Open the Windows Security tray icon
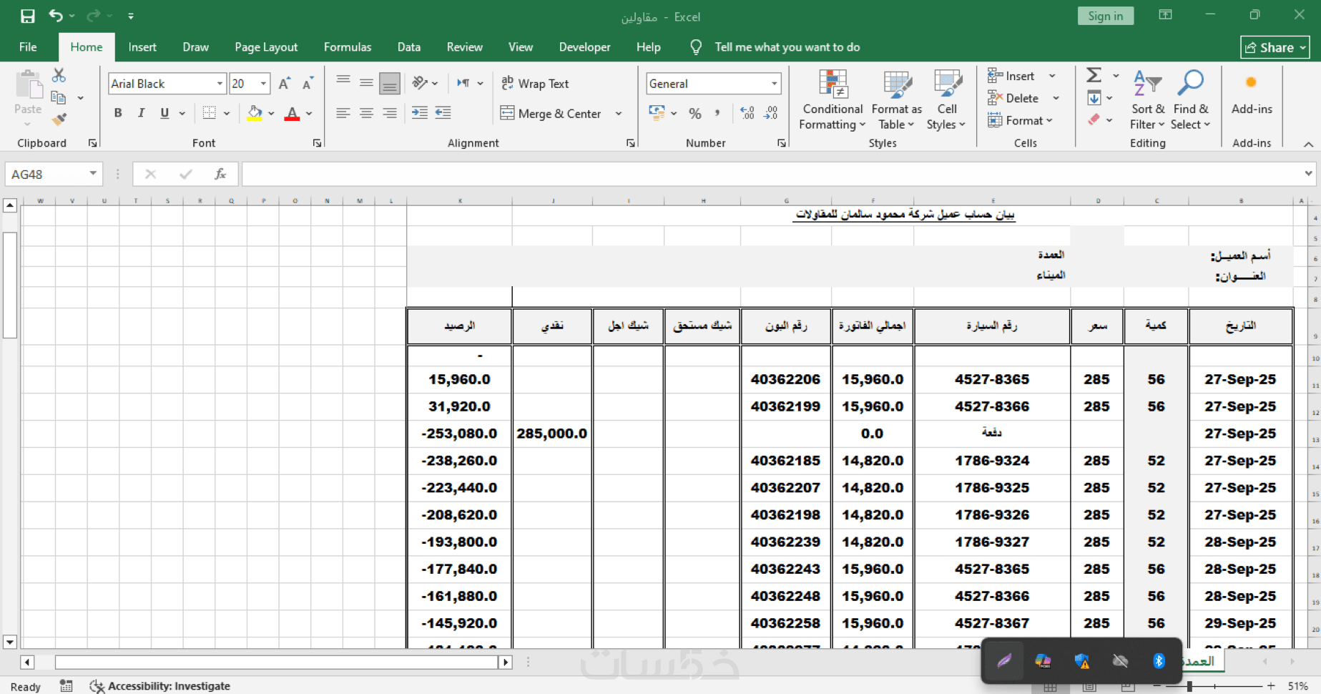 pyautogui.click(x=1082, y=661)
